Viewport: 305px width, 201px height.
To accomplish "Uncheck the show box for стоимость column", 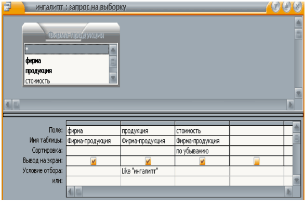I will [203, 161].
